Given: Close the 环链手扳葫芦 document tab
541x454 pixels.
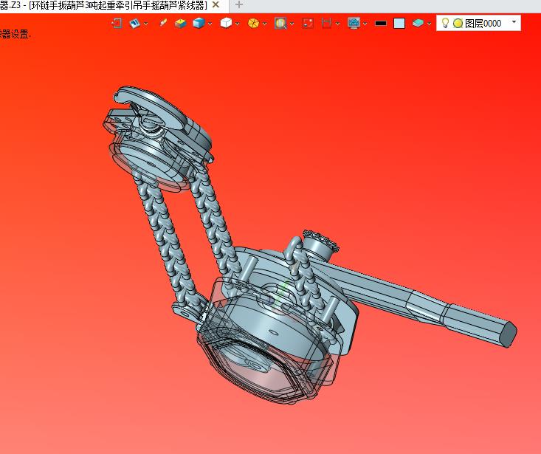Looking at the screenshot, I should tap(216, 5).
